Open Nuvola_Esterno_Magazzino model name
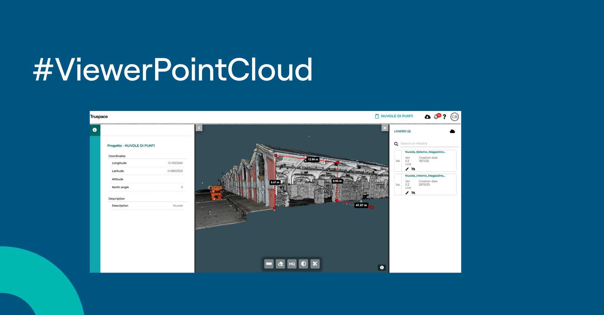 click(425, 152)
